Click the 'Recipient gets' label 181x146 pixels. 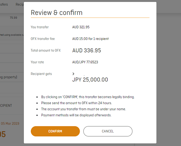pos(41,74)
